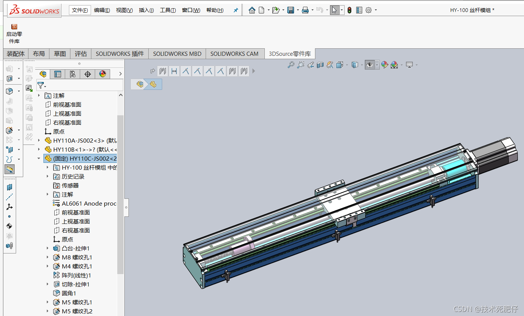Click the Edit Appearance color ball icon

(x=385, y=65)
